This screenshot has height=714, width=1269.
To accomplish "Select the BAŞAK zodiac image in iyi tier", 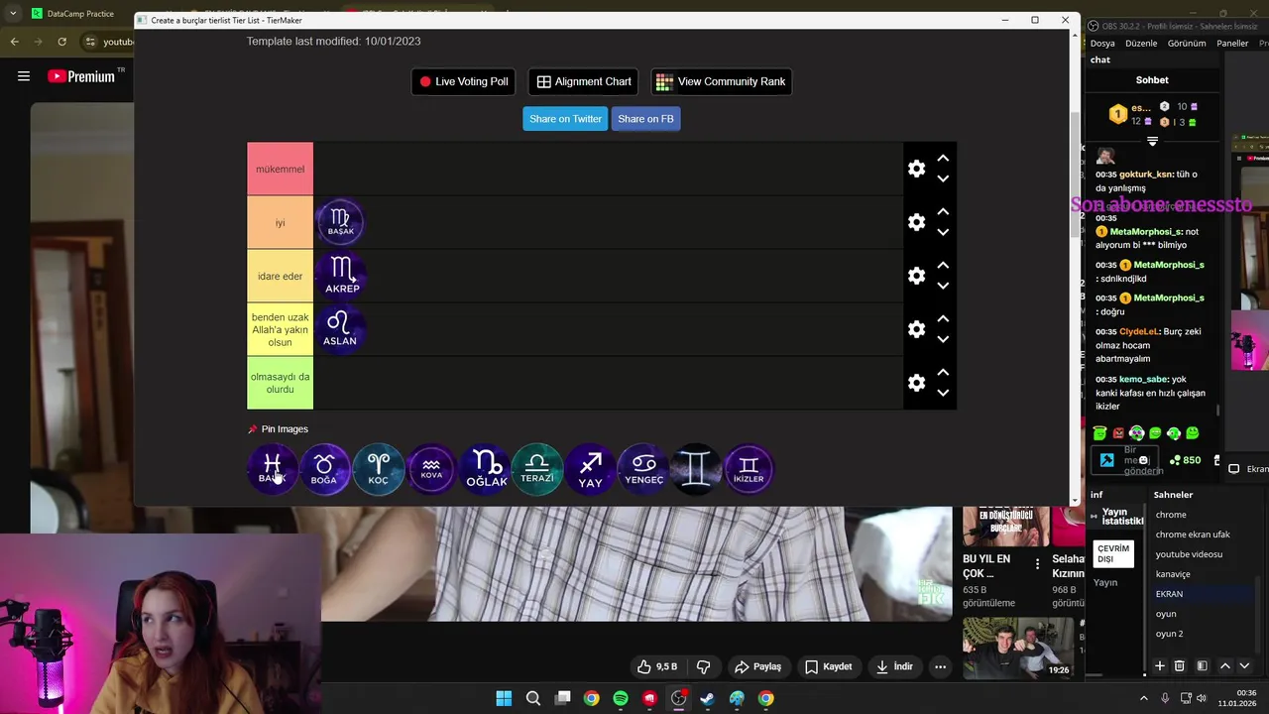I will [x=340, y=222].
